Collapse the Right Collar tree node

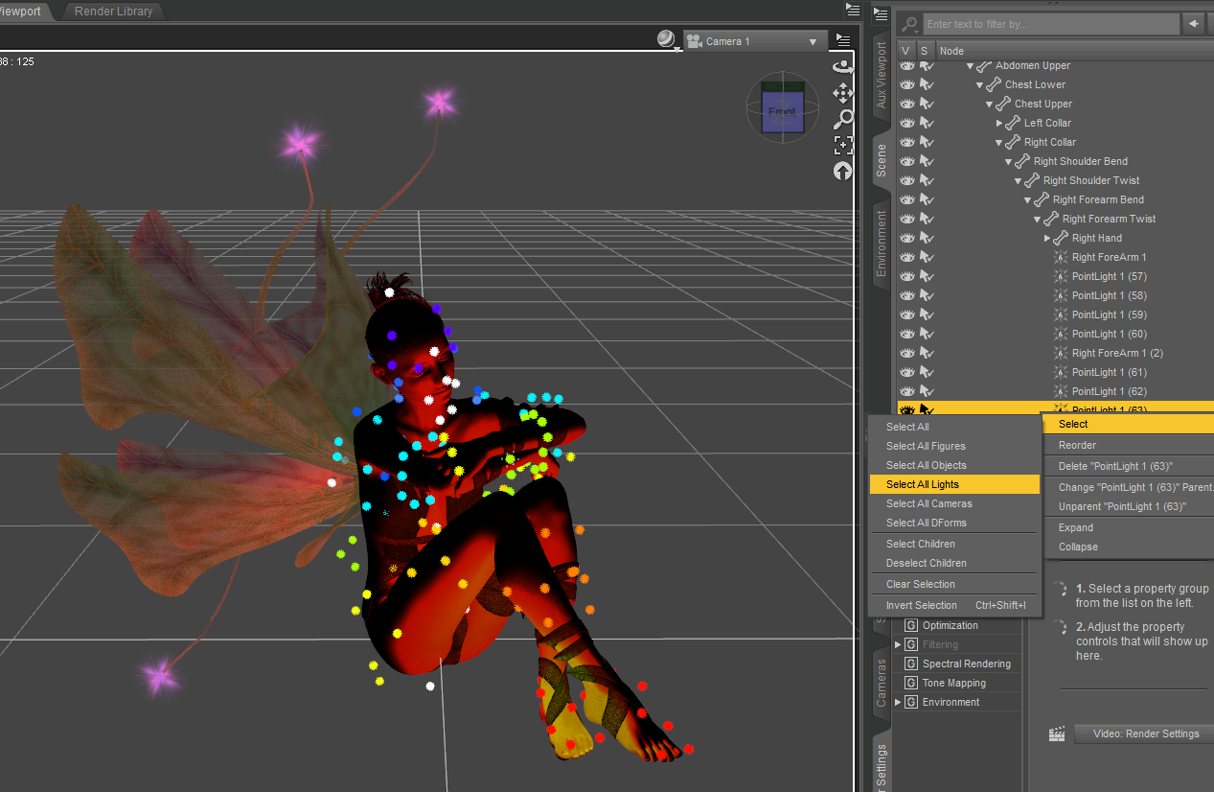[998, 142]
